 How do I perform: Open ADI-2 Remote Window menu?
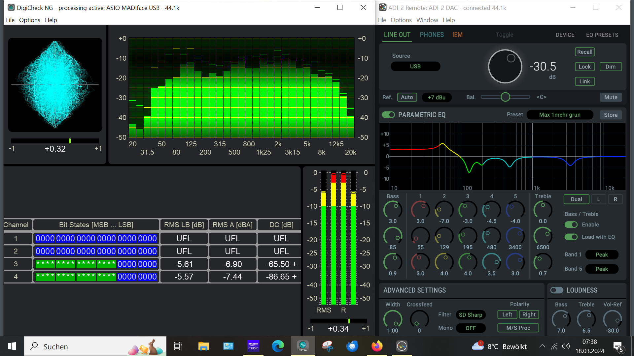coord(427,20)
